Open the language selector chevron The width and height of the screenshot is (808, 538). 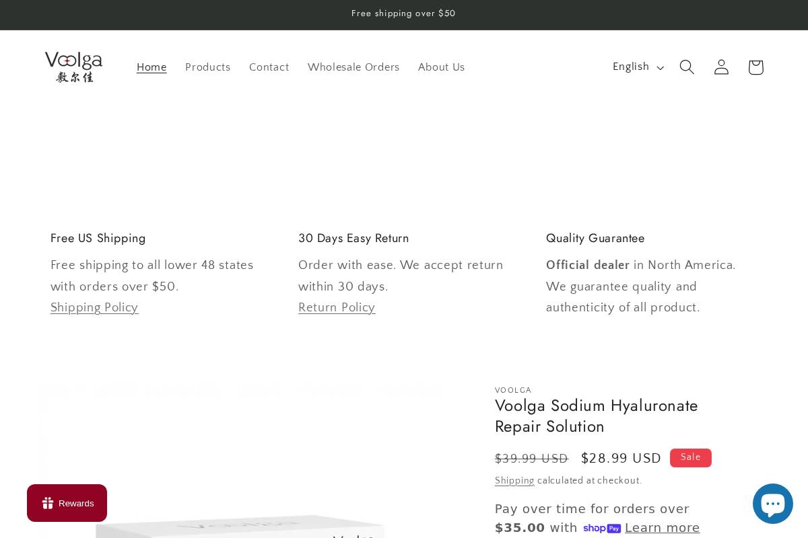coord(660,67)
